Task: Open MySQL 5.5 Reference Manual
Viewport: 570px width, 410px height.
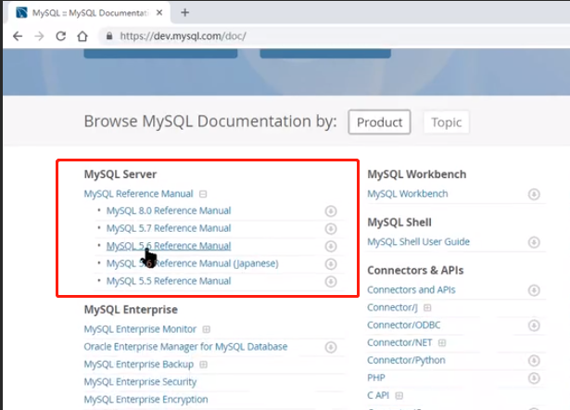Action: [169, 281]
